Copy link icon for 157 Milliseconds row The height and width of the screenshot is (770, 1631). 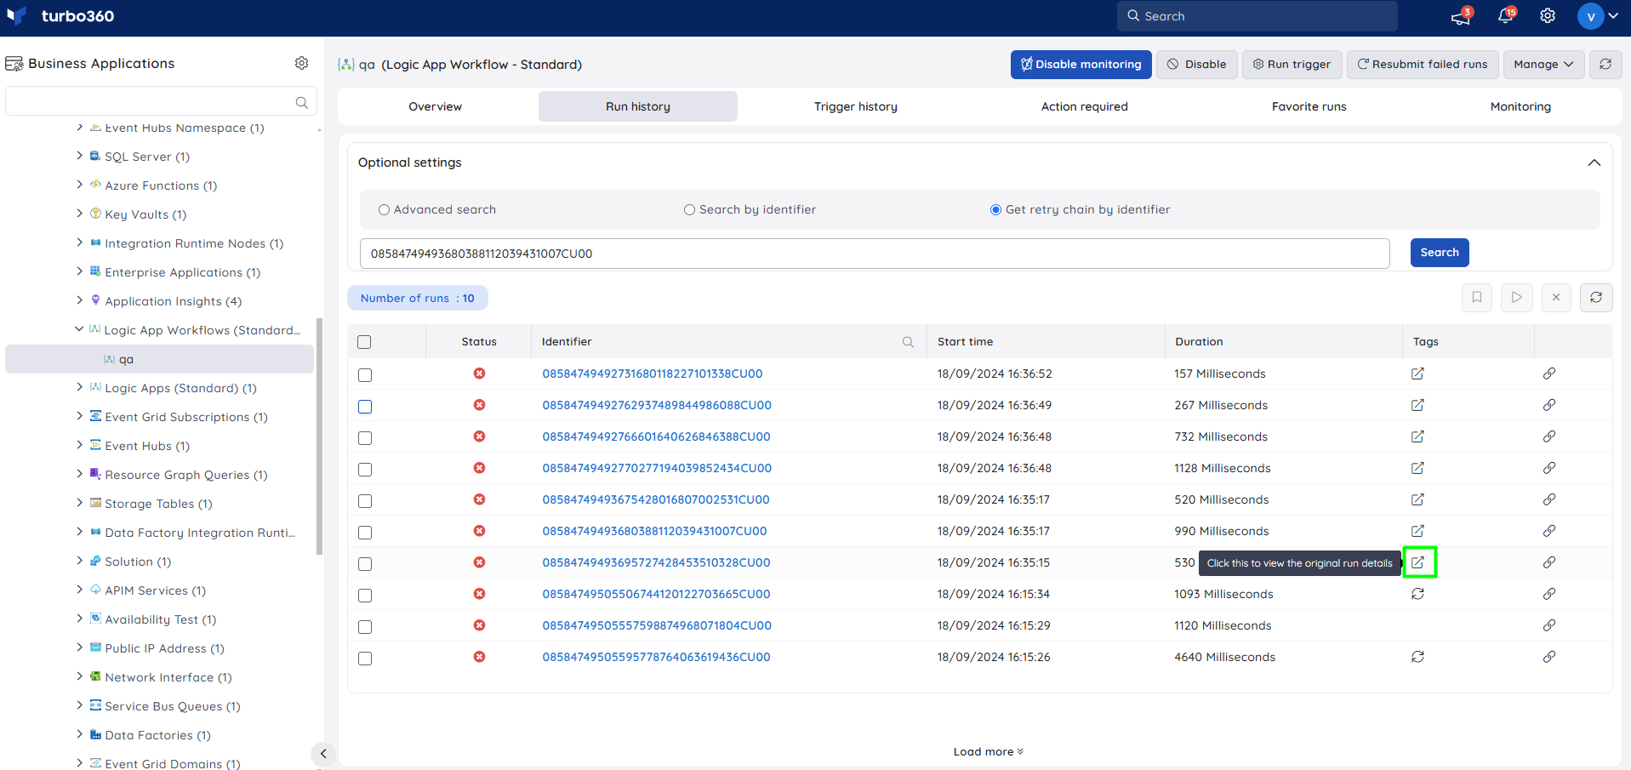(x=1549, y=374)
